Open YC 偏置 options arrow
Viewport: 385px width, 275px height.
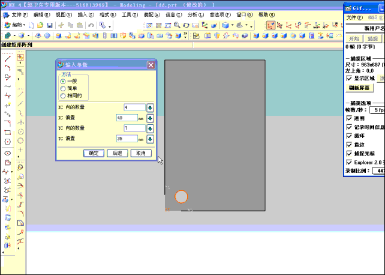(x=151, y=139)
